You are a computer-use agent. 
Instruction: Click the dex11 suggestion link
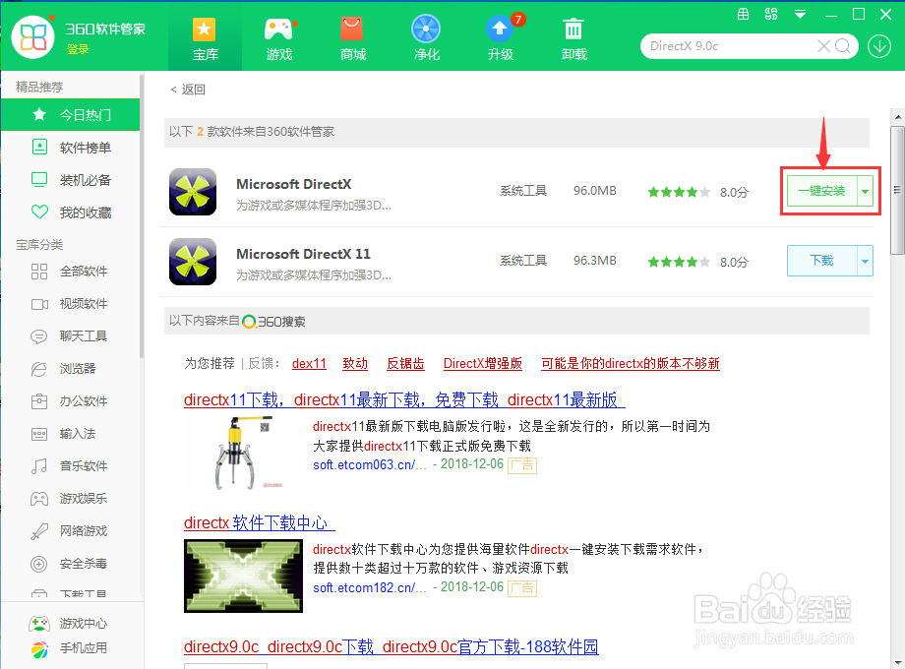(309, 364)
